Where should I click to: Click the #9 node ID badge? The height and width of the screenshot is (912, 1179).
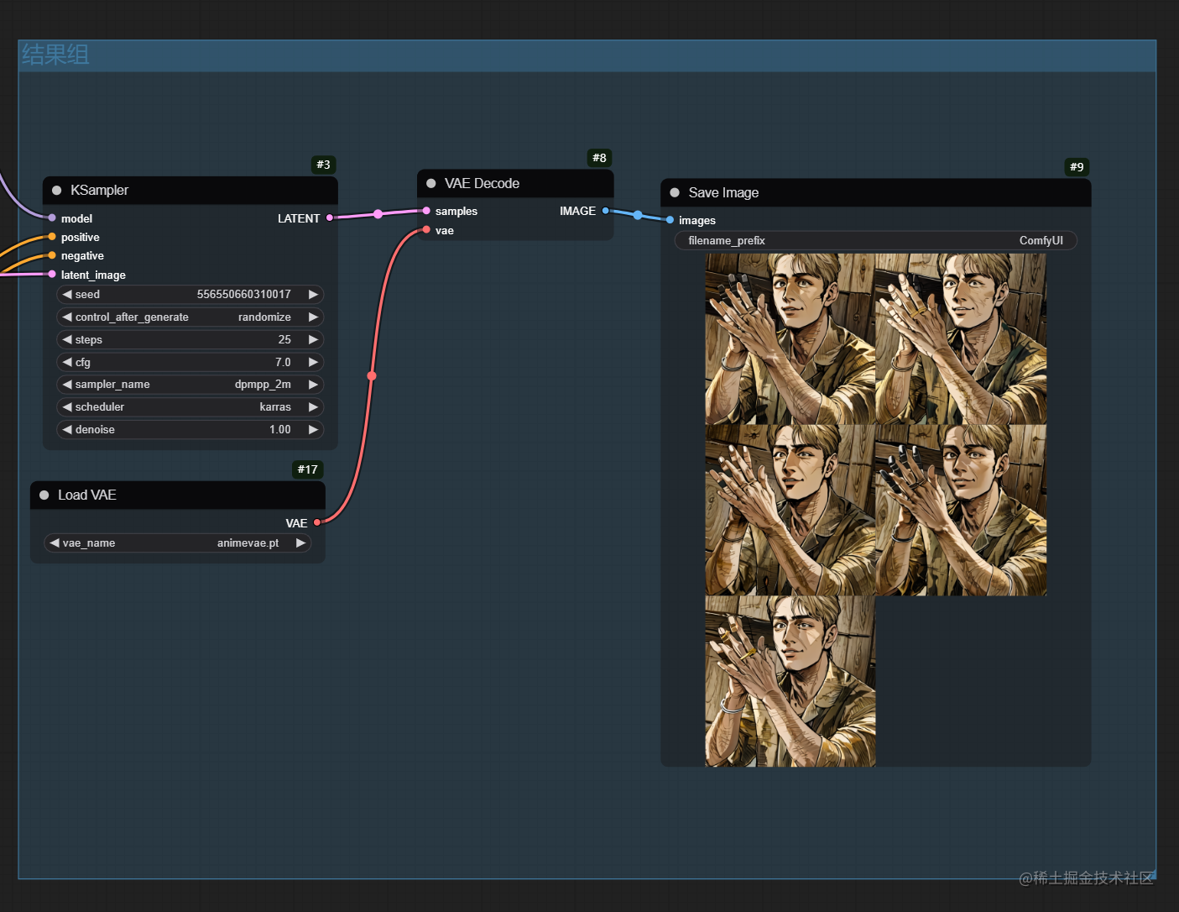[x=1077, y=167]
